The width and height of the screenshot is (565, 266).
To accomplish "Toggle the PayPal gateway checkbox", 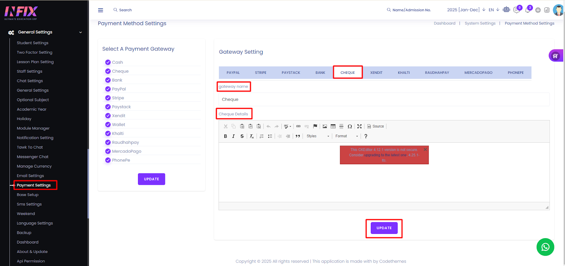I will tap(108, 89).
